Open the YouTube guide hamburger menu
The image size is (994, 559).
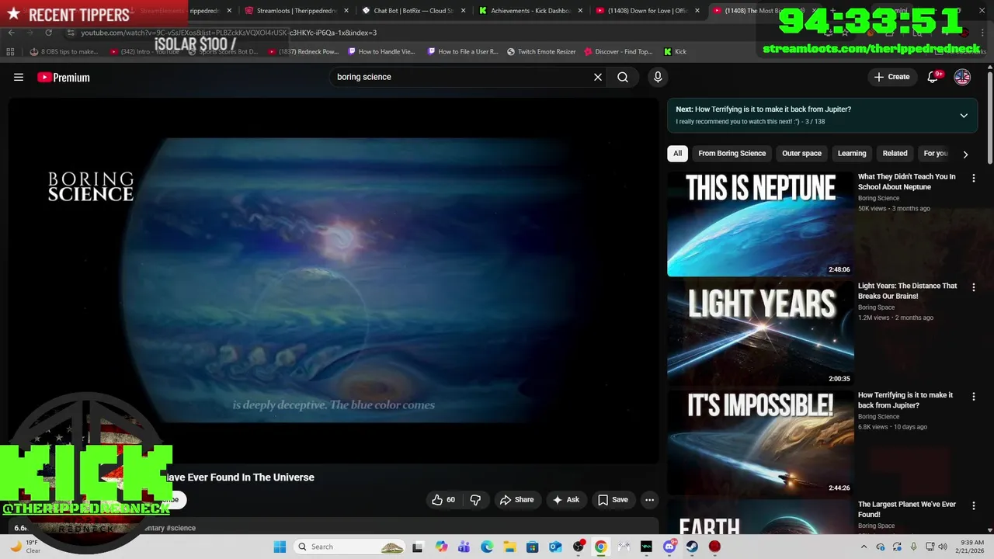pyautogui.click(x=19, y=77)
